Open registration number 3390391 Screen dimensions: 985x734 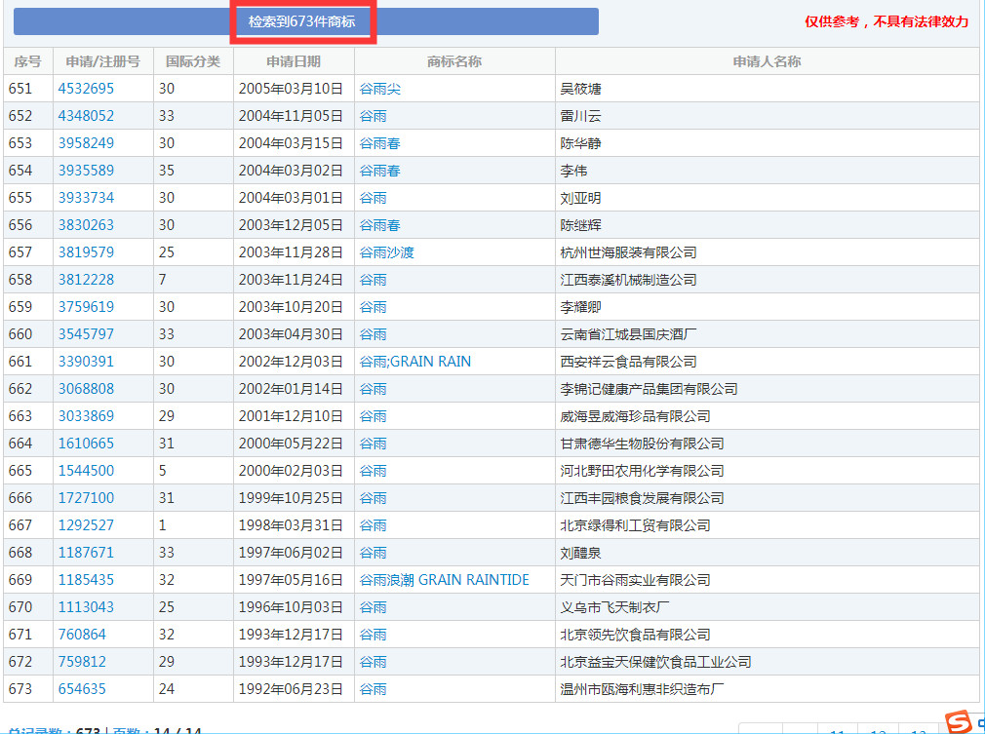[86, 362]
